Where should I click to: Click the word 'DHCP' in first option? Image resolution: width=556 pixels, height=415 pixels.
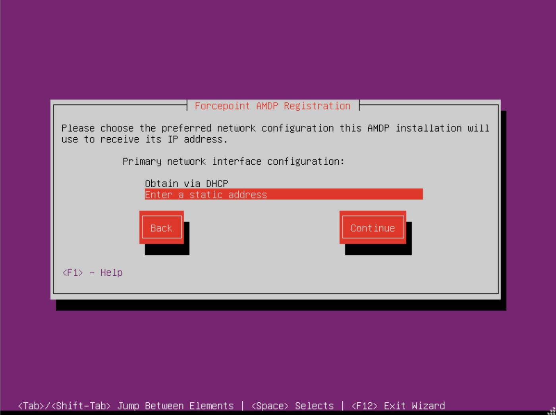(x=217, y=184)
